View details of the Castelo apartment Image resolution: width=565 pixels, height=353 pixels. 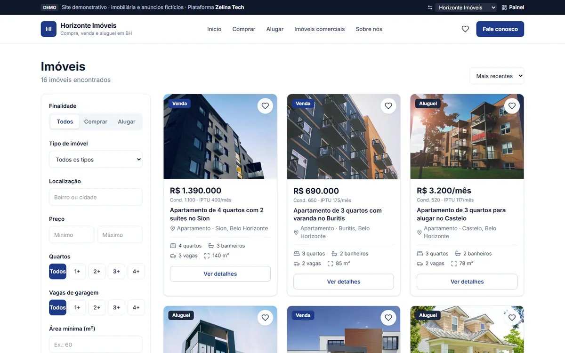click(x=467, y=282)
